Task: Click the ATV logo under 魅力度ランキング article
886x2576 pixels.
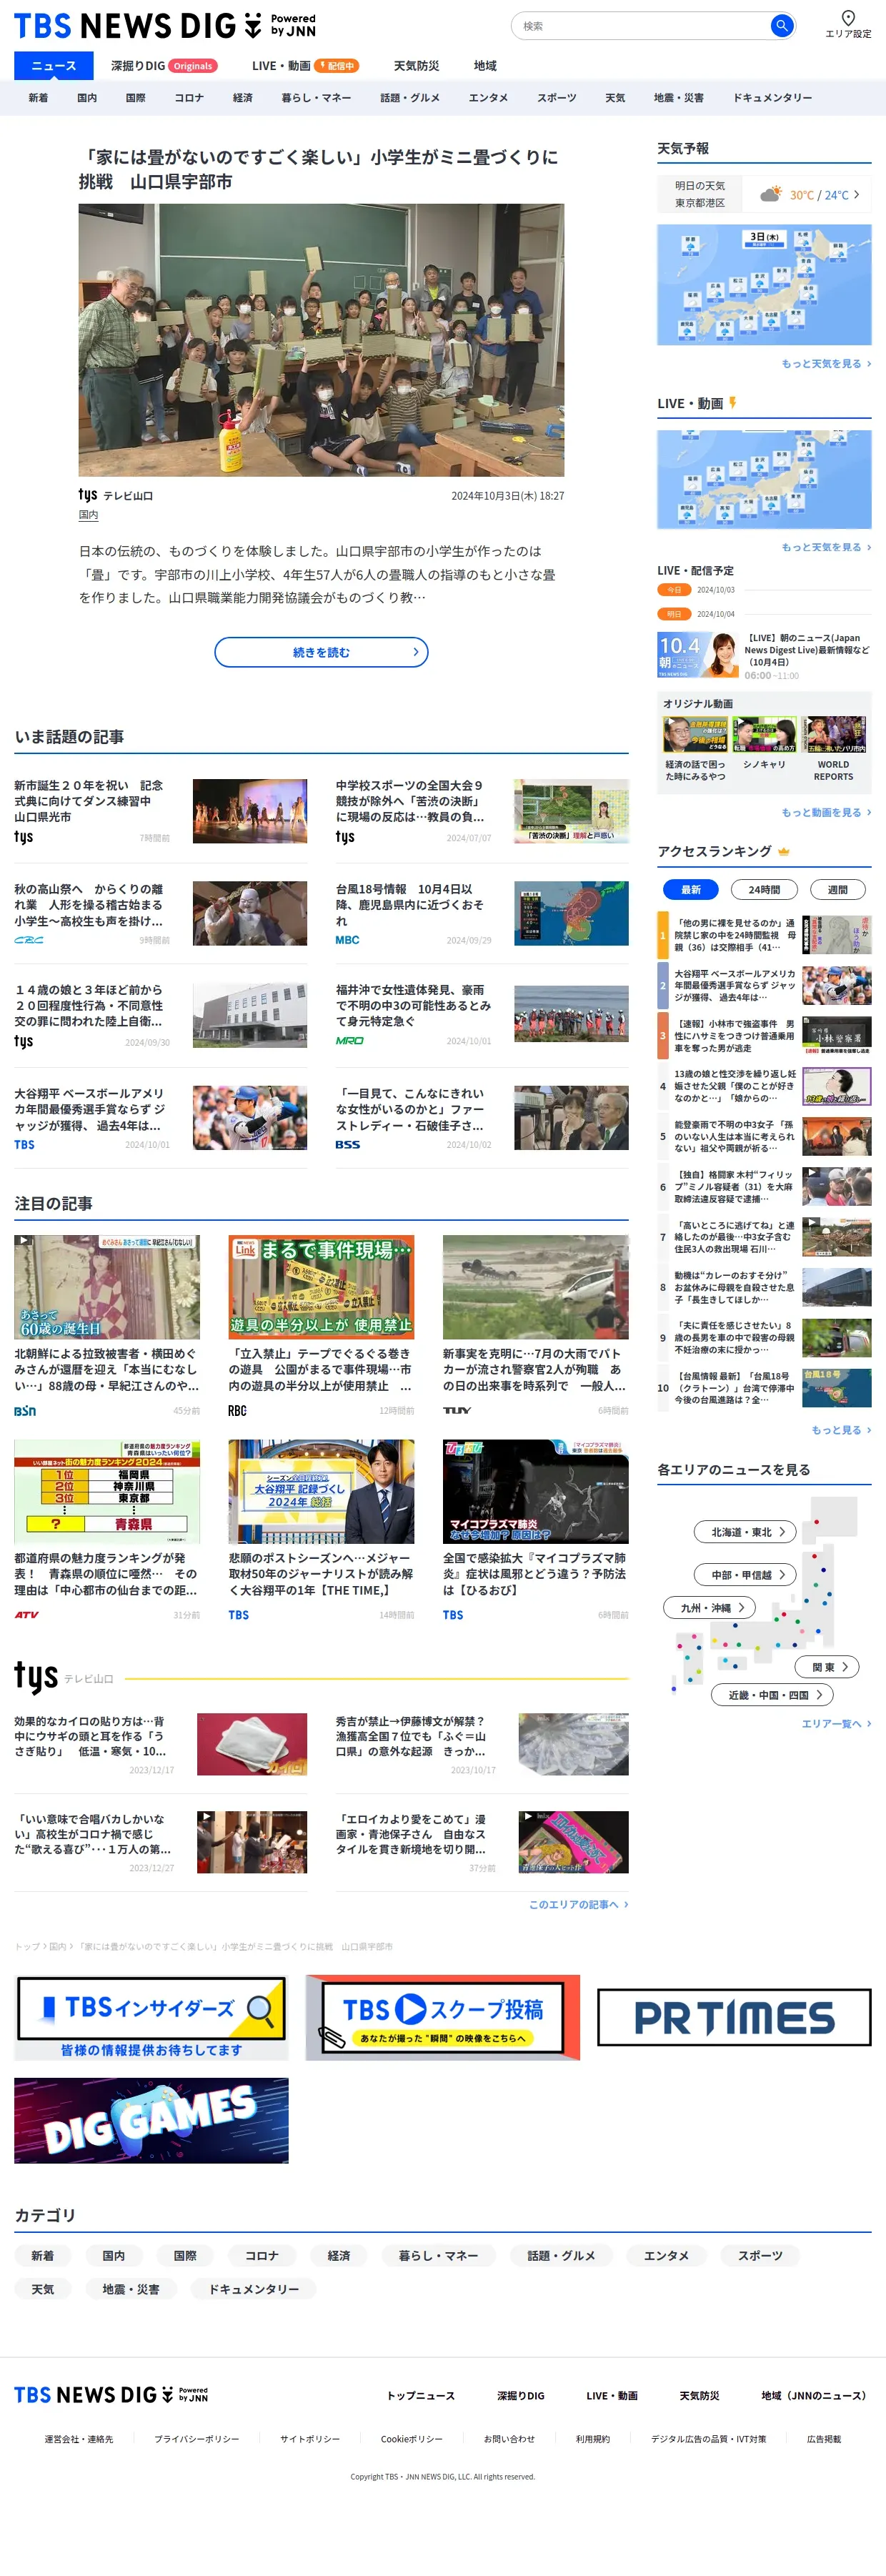Action: coord(26,1614)
